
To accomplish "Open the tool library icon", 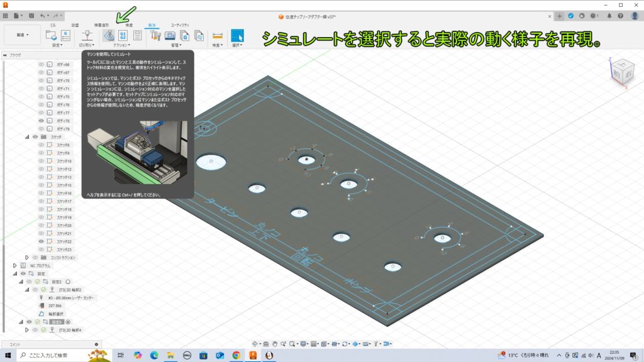I will (156, 36).
